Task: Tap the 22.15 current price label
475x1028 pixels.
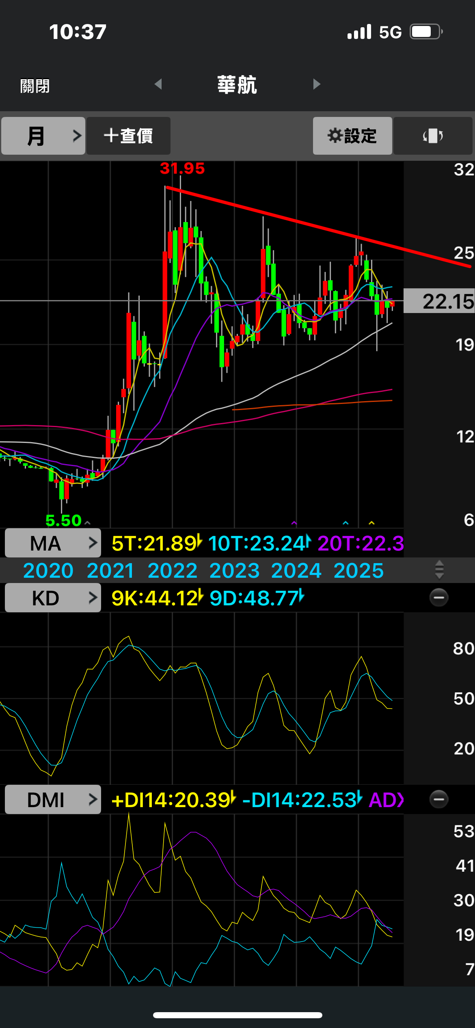Action: tap(439, 301)
